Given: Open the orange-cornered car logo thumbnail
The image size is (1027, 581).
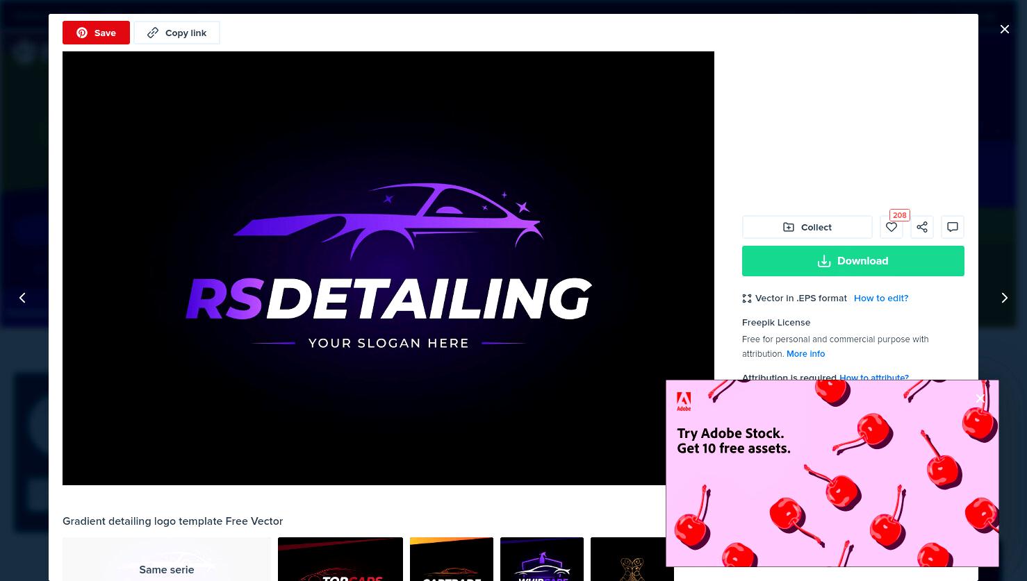Looking at the screenshot, I should click(x=452, y=559).
